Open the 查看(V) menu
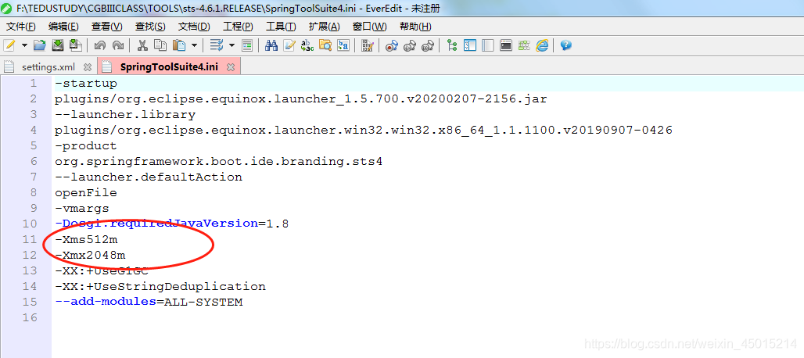 107,27
